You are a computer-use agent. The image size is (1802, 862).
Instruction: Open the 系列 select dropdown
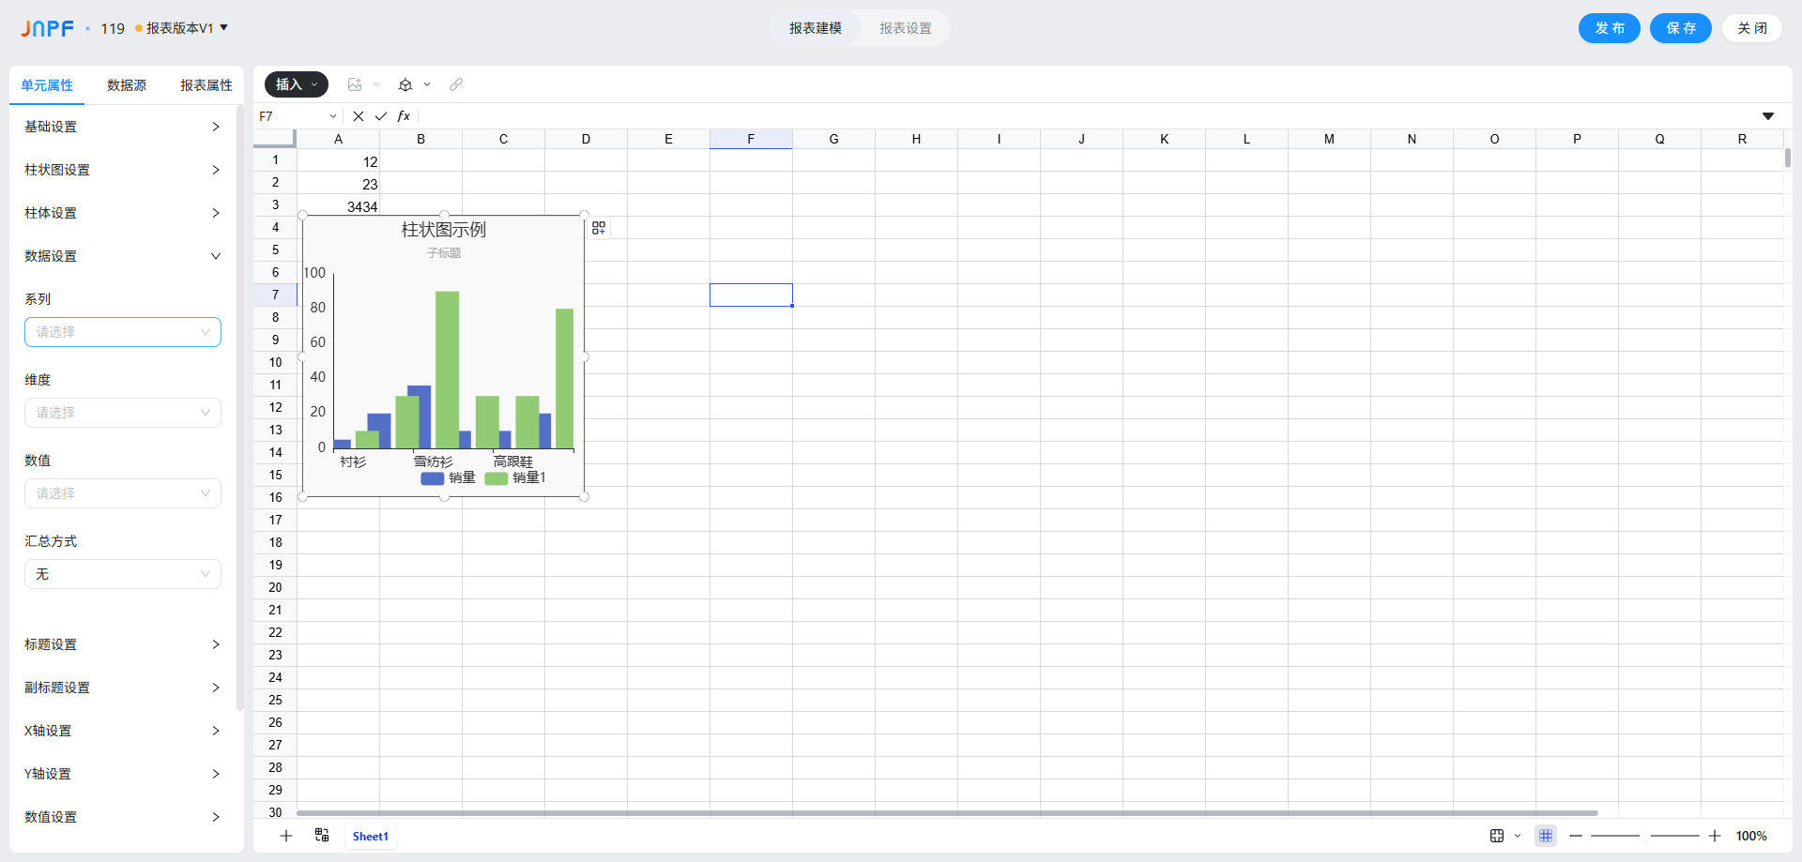click(123, 332)
